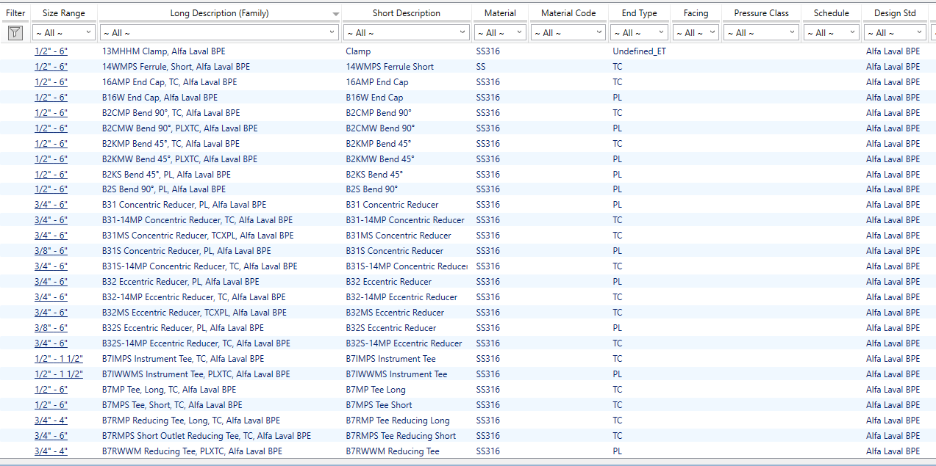Open the Short Description filter dropdown
936x466 pixels.
[407, 32]
